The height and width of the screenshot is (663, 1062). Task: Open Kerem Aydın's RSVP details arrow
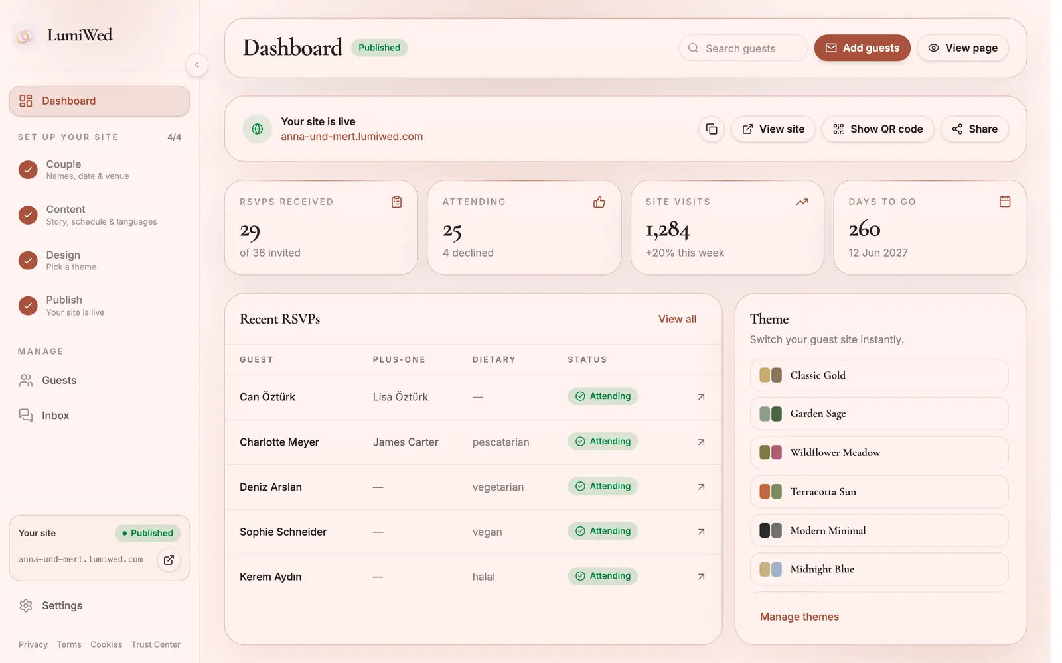click(x=701, y=577)
